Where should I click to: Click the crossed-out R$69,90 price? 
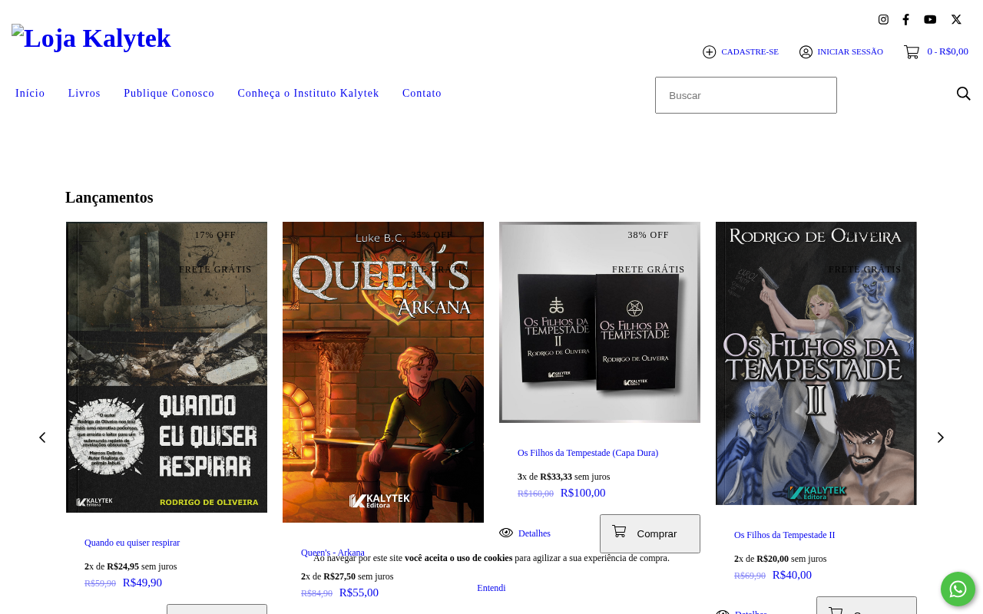click(x=750, y=576)
